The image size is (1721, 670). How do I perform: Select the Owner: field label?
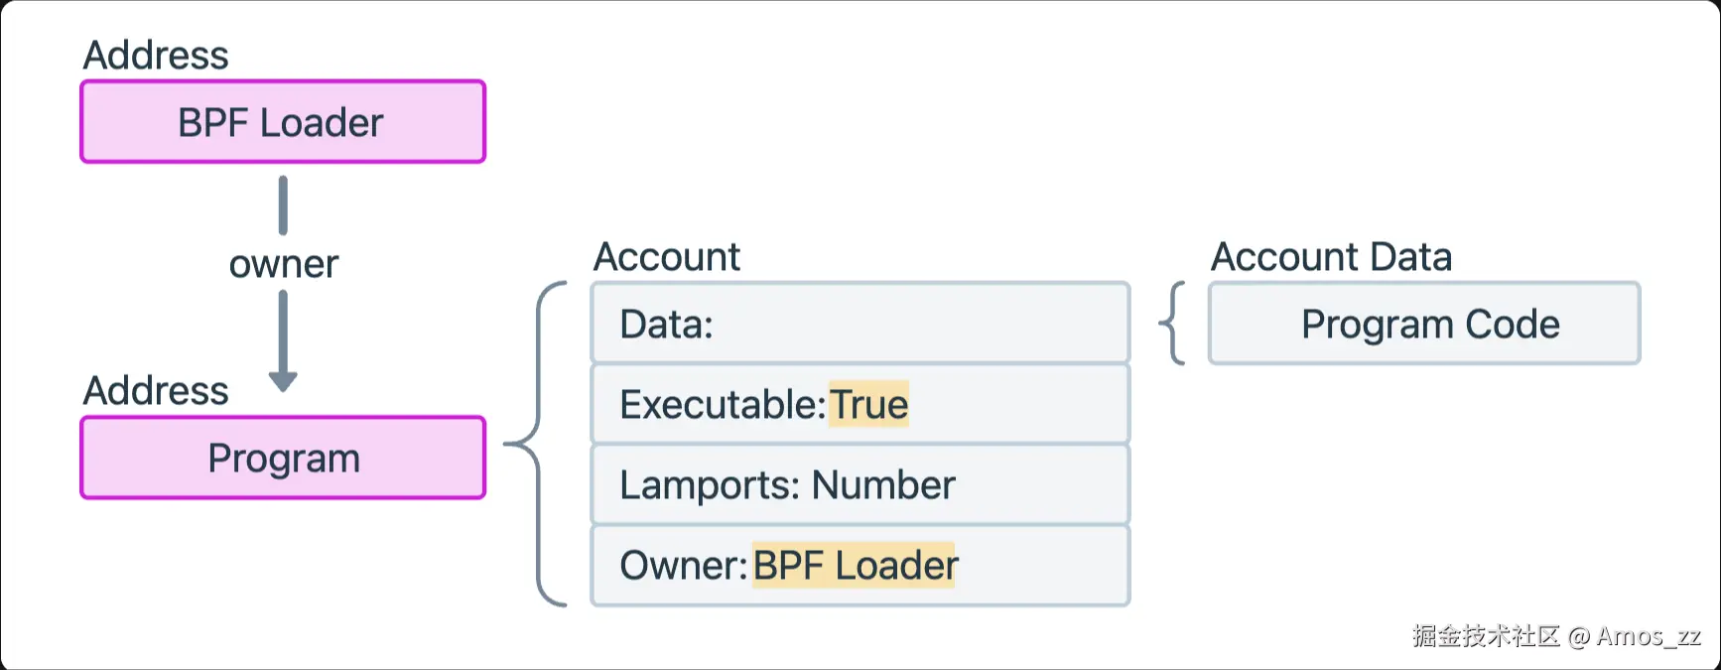coord(683,566)
